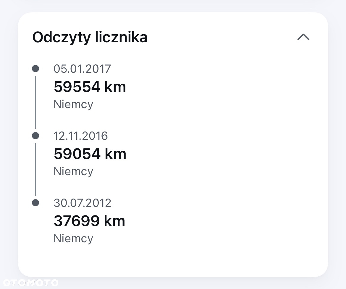Click Niemcy under the 59554 km entry

click(73, 105)
